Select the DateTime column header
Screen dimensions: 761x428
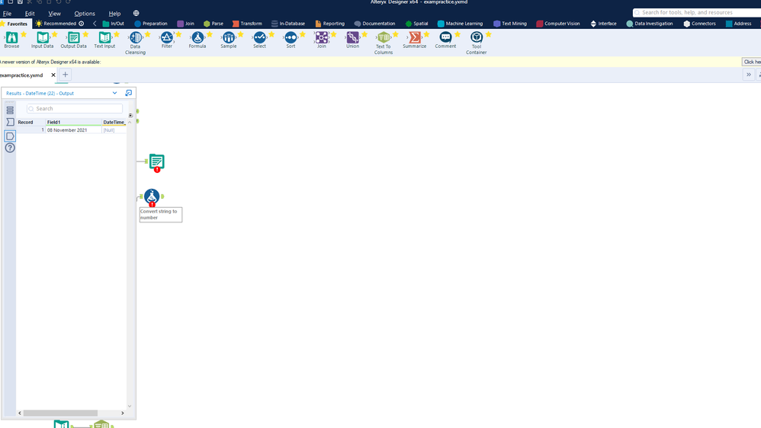coord(114,122)
